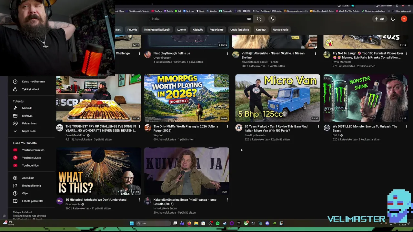
Task: Click taskbar Hae search box
Action: point(153,223)
